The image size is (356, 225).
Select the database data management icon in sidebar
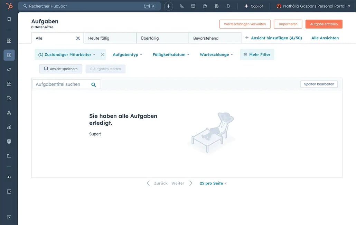click(9, 141)
